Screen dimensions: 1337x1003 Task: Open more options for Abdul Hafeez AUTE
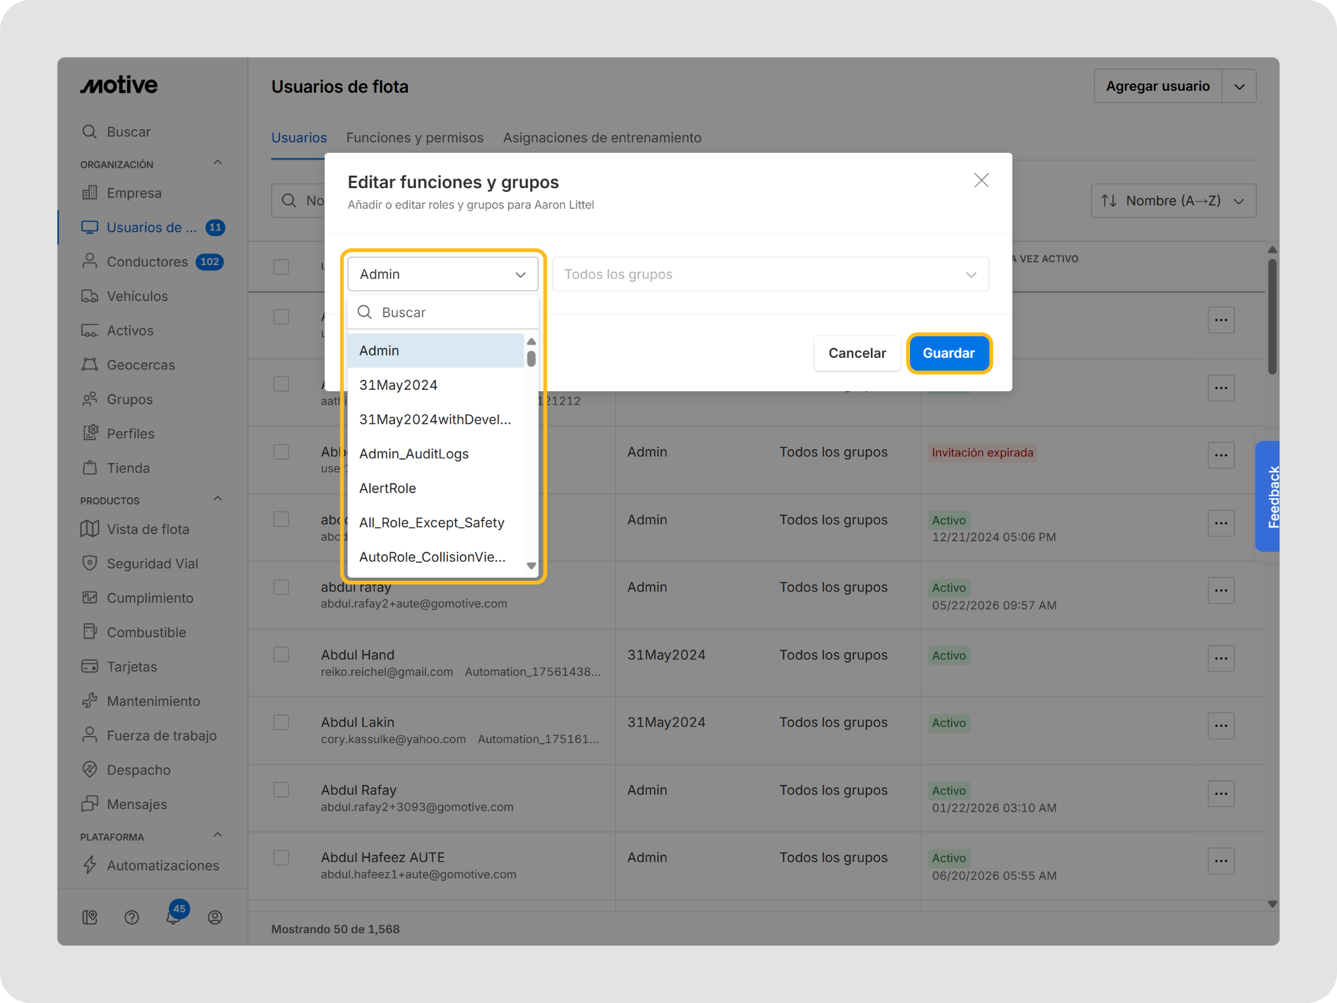(x=1221, y=861)
